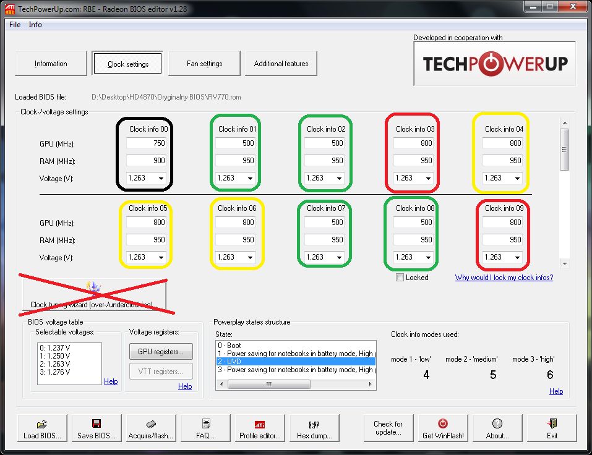Screen dimensions: 592x455
Task: Open Clock info 02 voltage dropdown
Action: (340, 178)
